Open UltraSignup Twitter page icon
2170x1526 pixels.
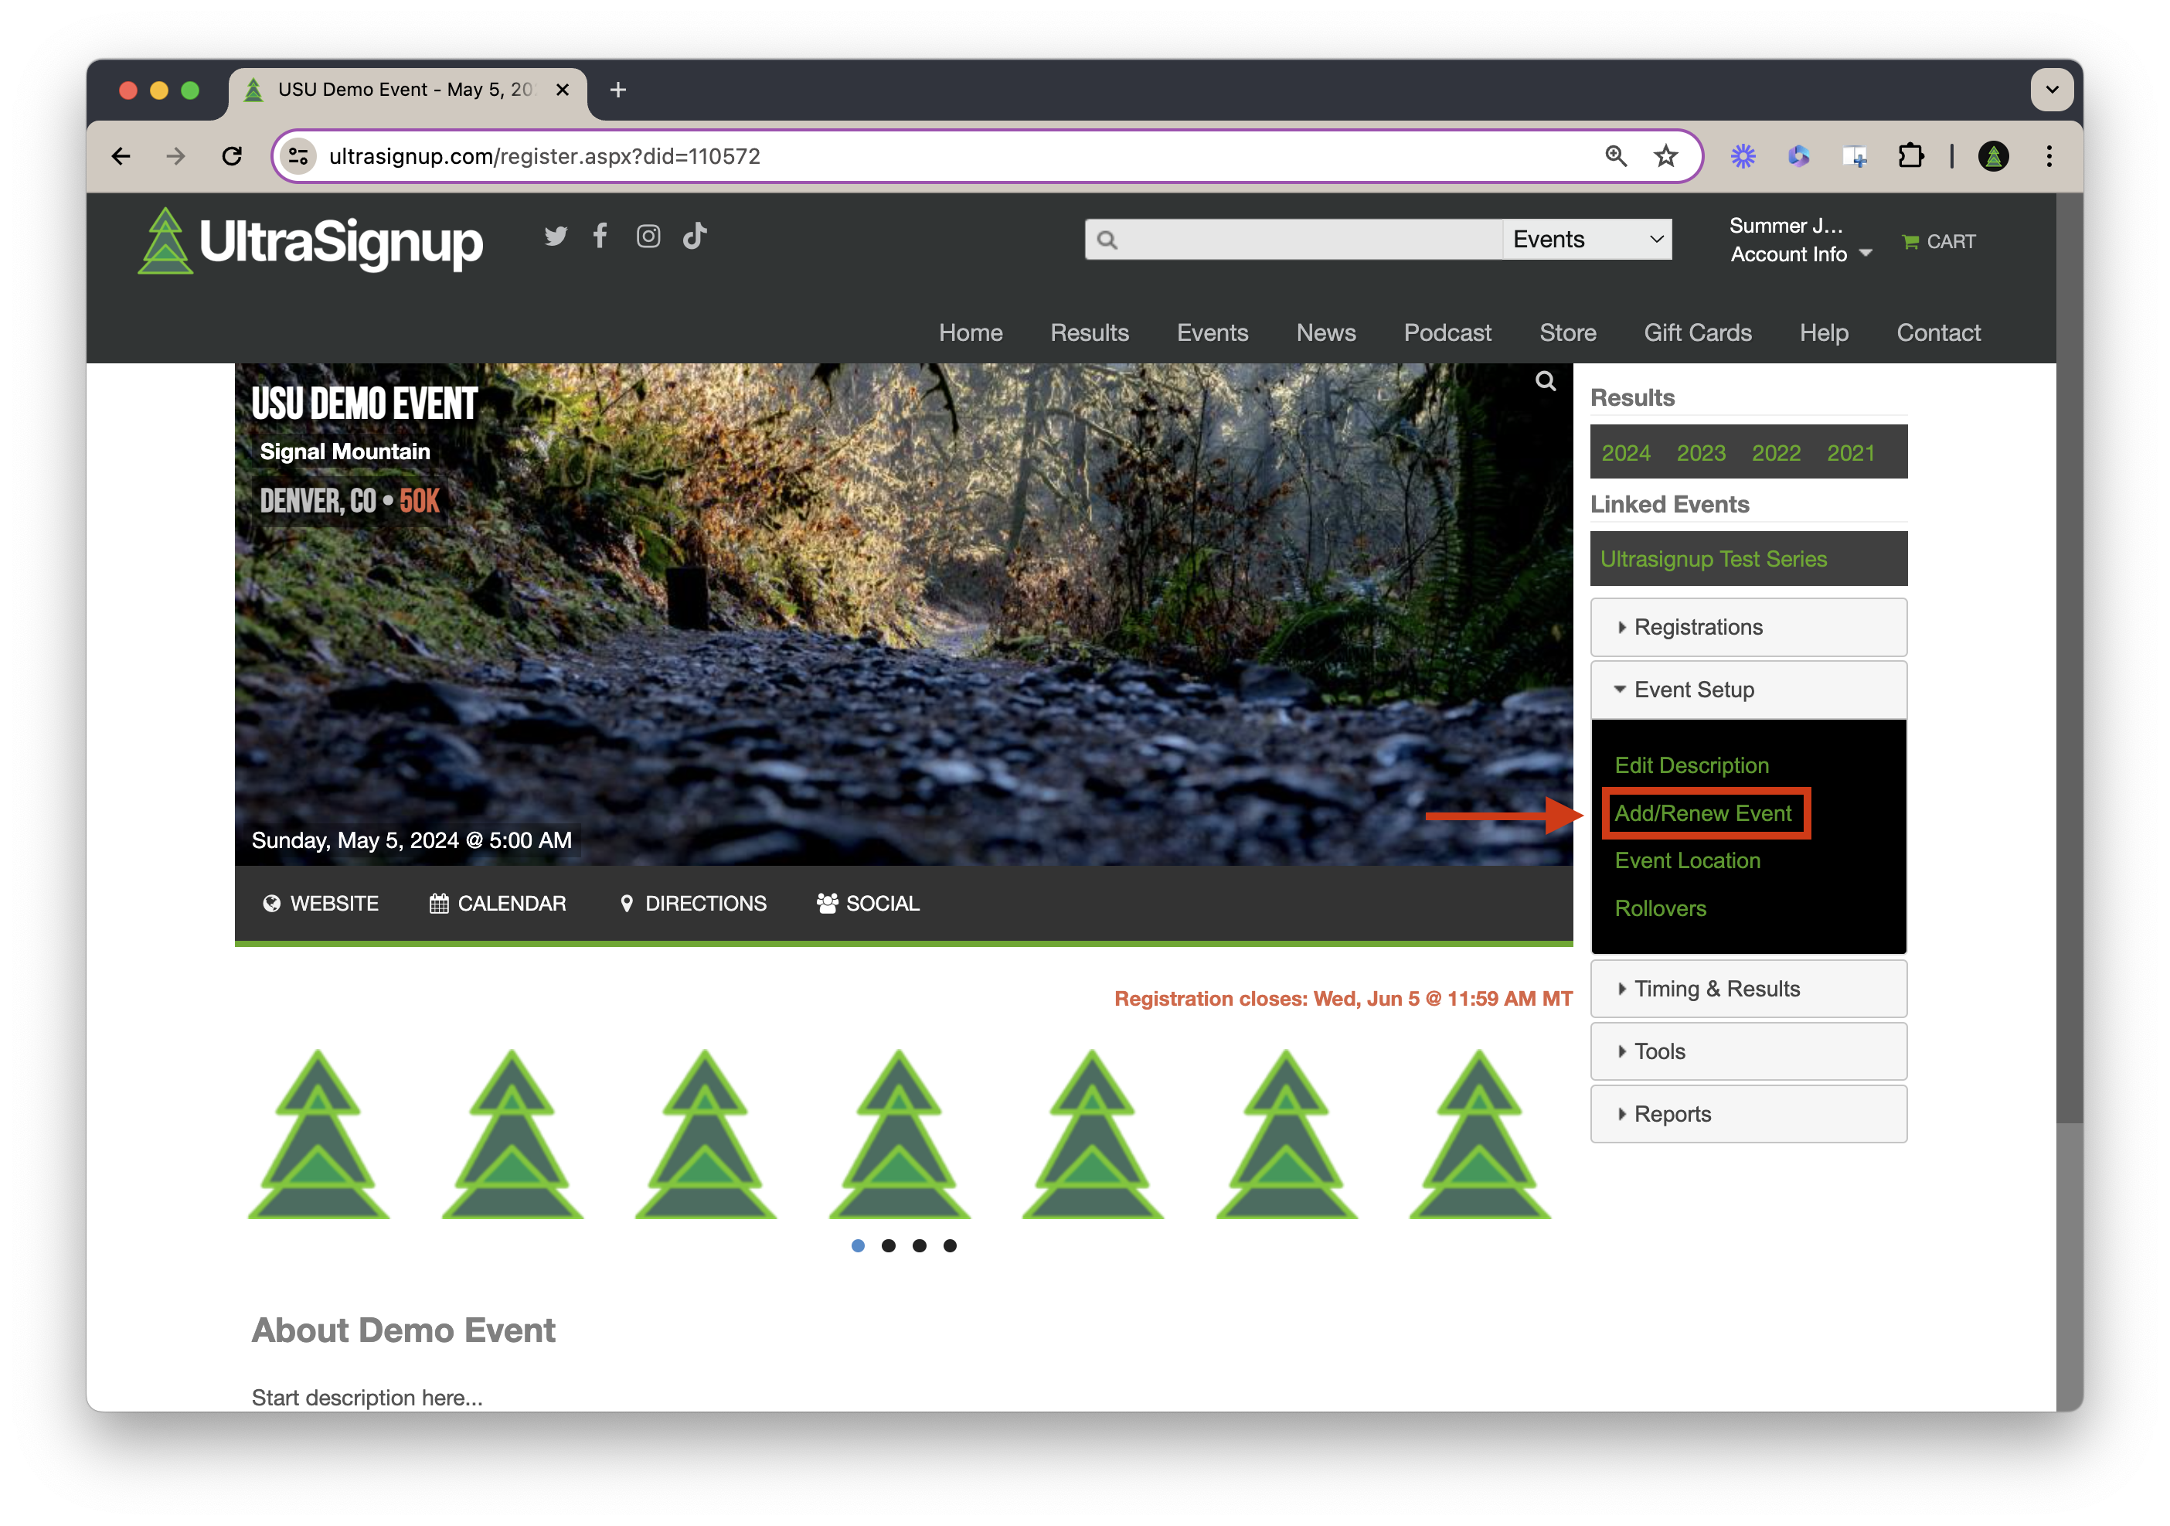(556, 237)
